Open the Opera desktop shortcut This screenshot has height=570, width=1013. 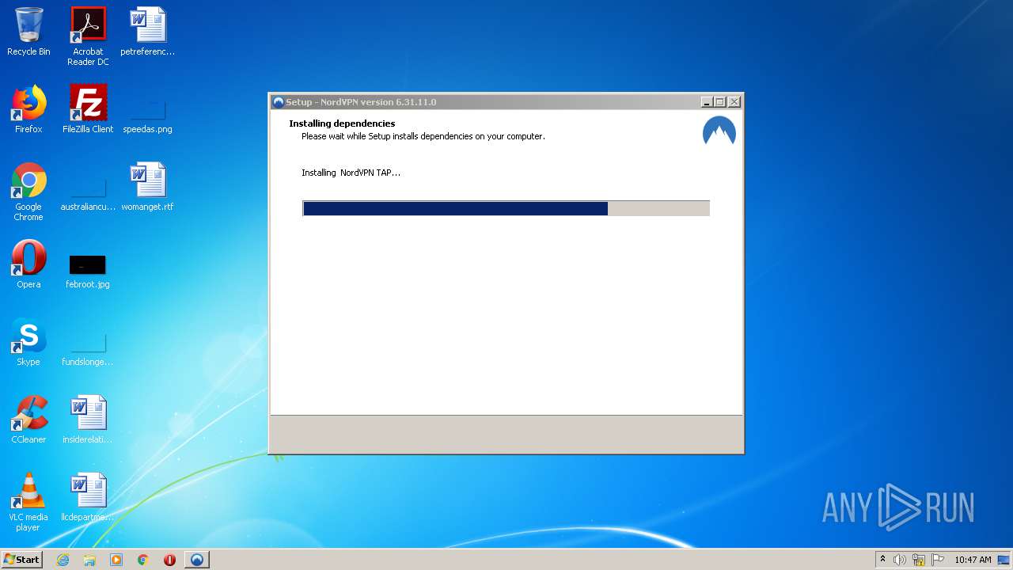(28, 265)
